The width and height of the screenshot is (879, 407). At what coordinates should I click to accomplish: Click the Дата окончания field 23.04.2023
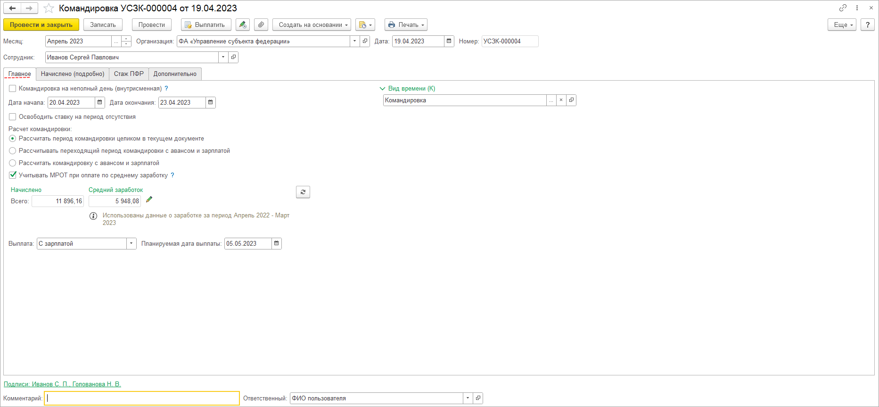point(182,102)
